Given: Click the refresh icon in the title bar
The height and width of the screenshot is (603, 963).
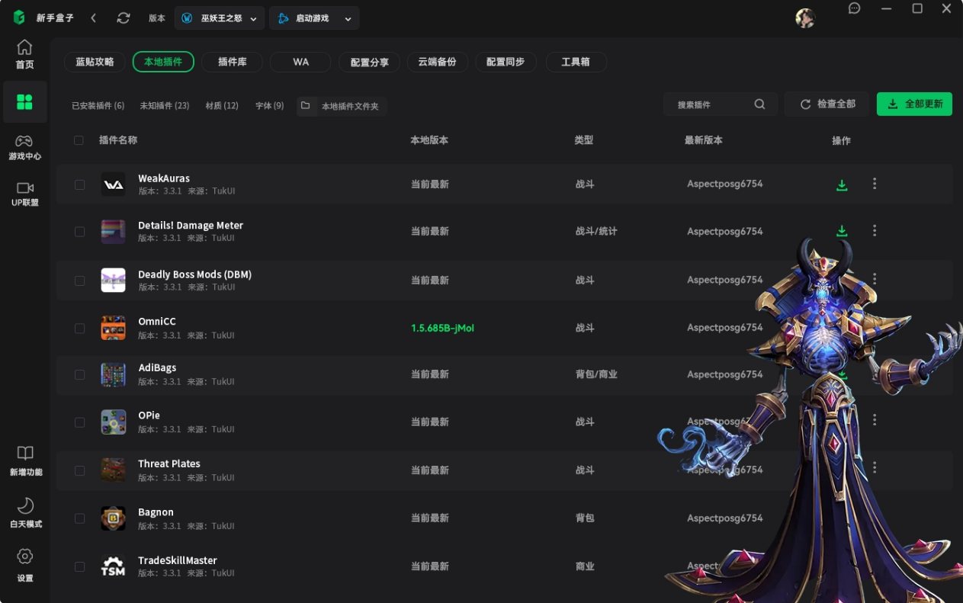Looking at the screenshot, I should (x=124, y=18).
